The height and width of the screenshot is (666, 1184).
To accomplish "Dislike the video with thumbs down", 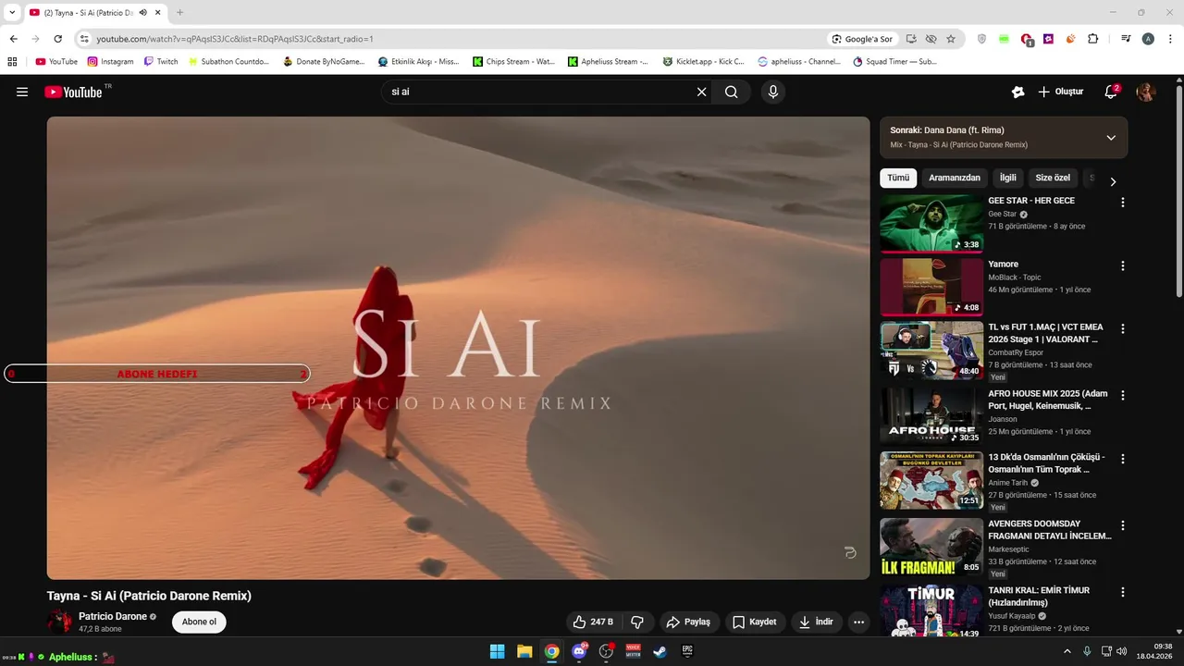I will point(637,622).
